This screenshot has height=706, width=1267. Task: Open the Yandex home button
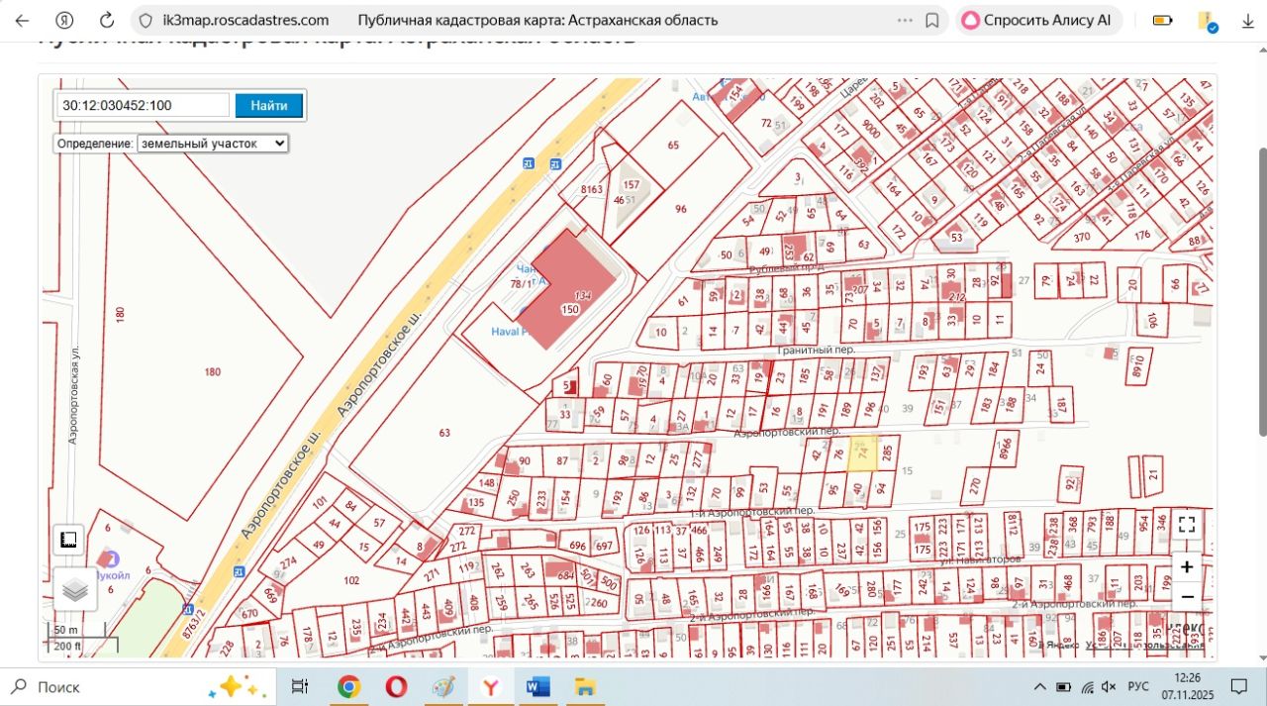click(64, 20)
